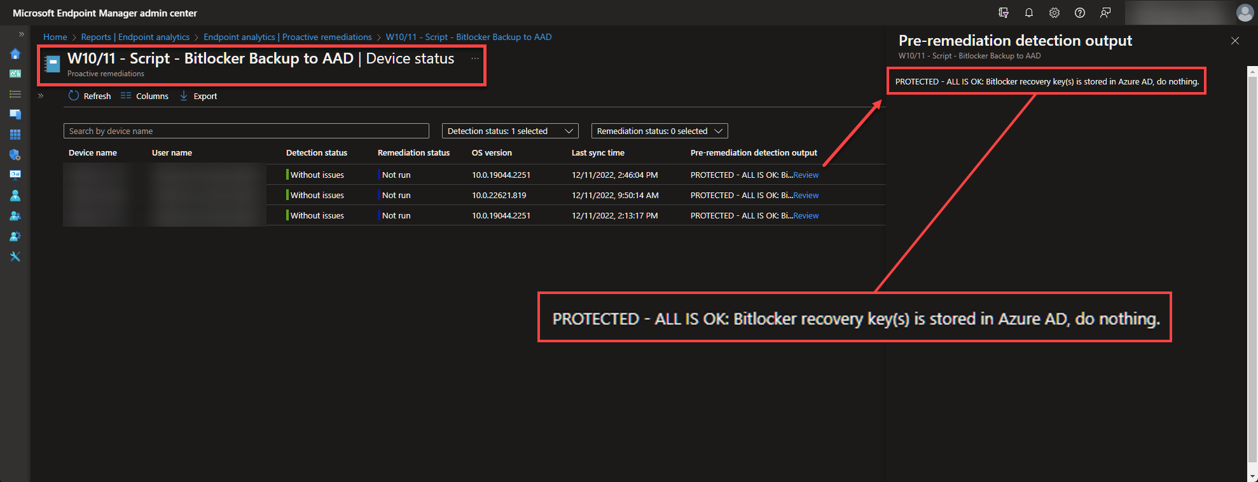
Task: Open Groups icon in the left sidebar
Action: (15, 216)
